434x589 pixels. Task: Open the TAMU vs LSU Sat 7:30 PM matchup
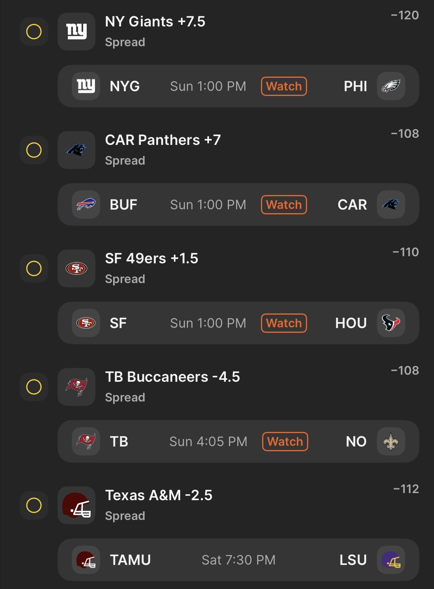pos(238,560)
